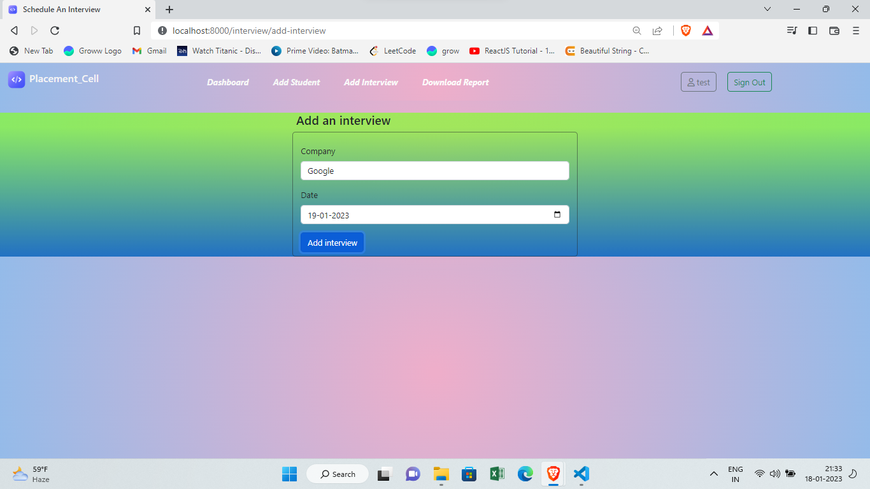Open the Windows Start menu
Image resolution: width=870 pixels, height=489 pixels.
pos(289,474)
